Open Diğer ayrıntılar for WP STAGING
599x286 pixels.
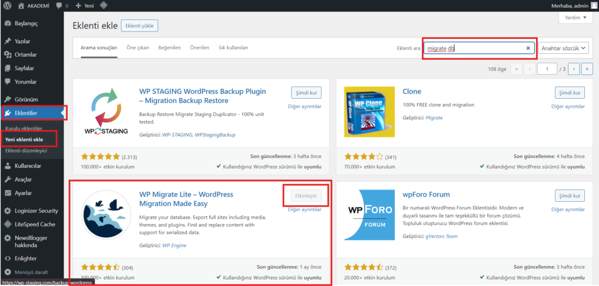click(304, 106)
